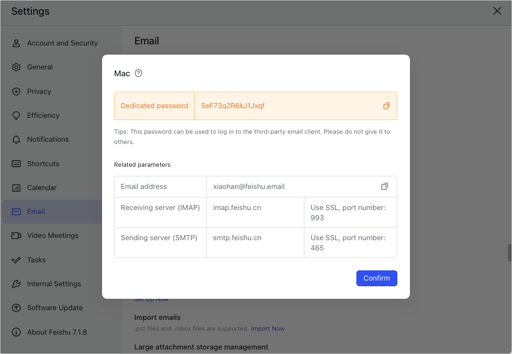Select the Shortcuts keyboard icon
The image size is (512, 354).
click(16, 163)
